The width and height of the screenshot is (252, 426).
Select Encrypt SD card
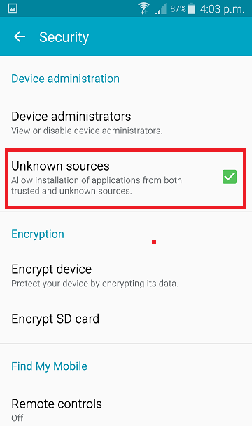pyautogui.click(x=126, y=319)
